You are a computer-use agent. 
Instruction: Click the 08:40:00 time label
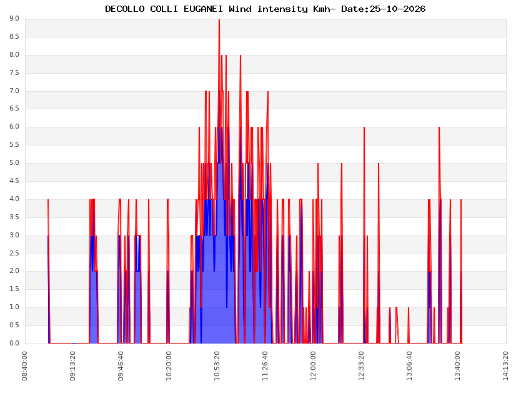point(25,366)
